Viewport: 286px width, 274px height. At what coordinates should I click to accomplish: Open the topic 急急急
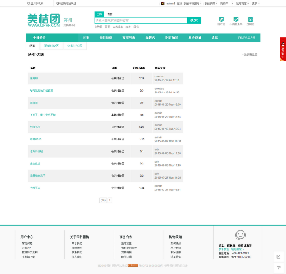coord(34,103)
